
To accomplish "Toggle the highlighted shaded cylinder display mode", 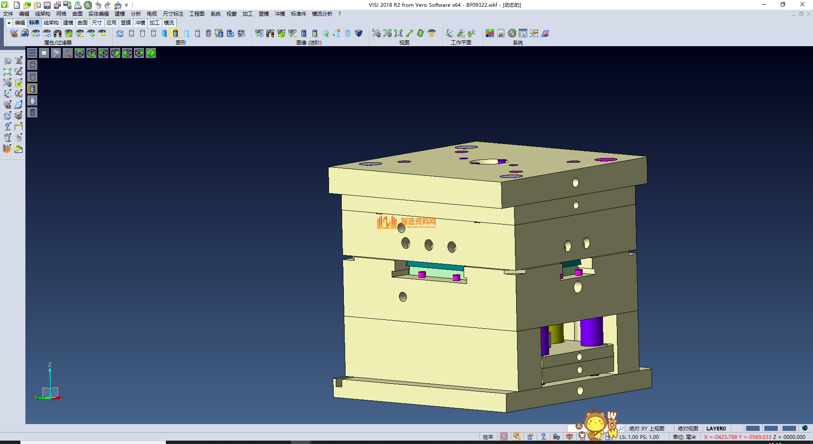I will pos(175,33).
